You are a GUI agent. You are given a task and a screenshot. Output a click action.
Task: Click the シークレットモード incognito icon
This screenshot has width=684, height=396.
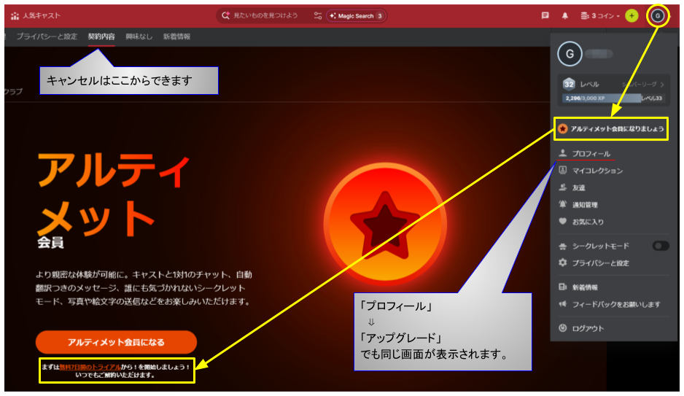[x=563, y=246]
